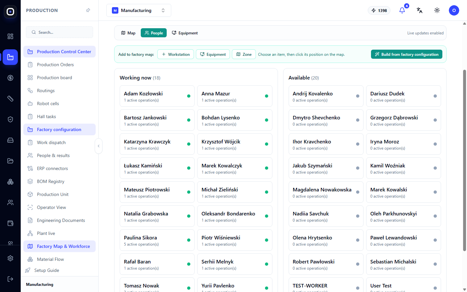This screenshot has height=292, width=467.
Task: Open Production Control Center in sidebar
Action: (x=60, y=52)
